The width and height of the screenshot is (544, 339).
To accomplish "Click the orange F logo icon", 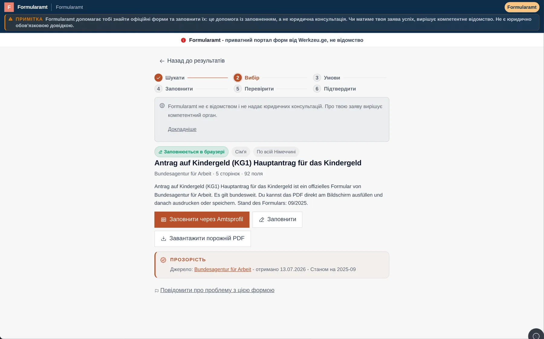I will coord(9,7).
